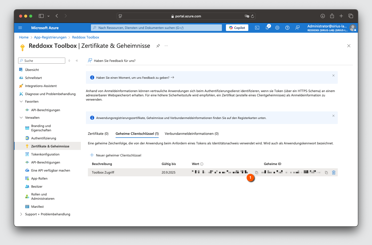Focus the Azure global search field
This screenshot has height=245, width=372.
click(156, 28)
